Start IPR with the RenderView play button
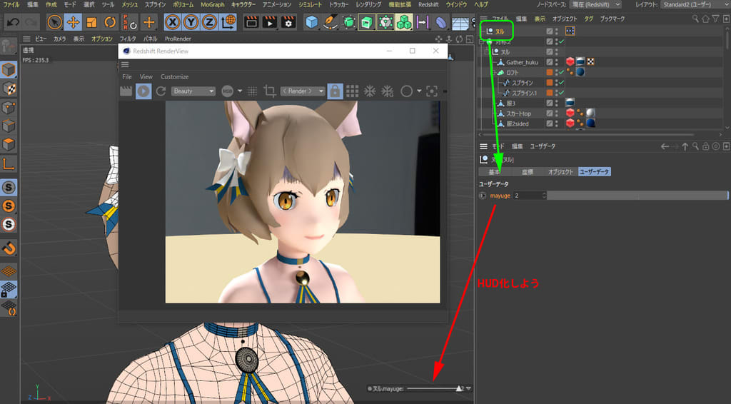This screenshot has height=404, width=731. [143, 91]
